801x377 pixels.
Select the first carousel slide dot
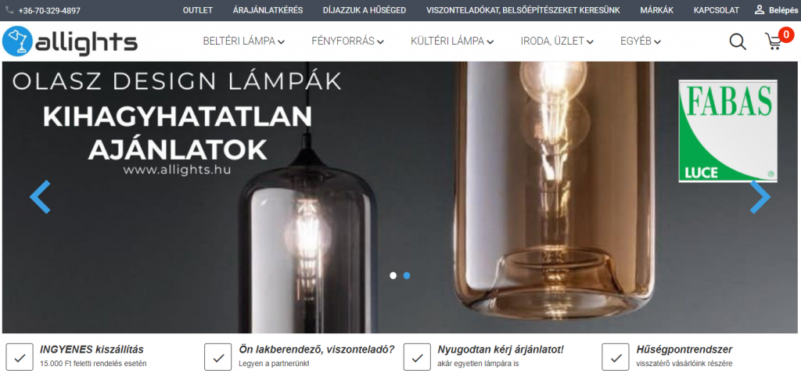click(393, 275)
